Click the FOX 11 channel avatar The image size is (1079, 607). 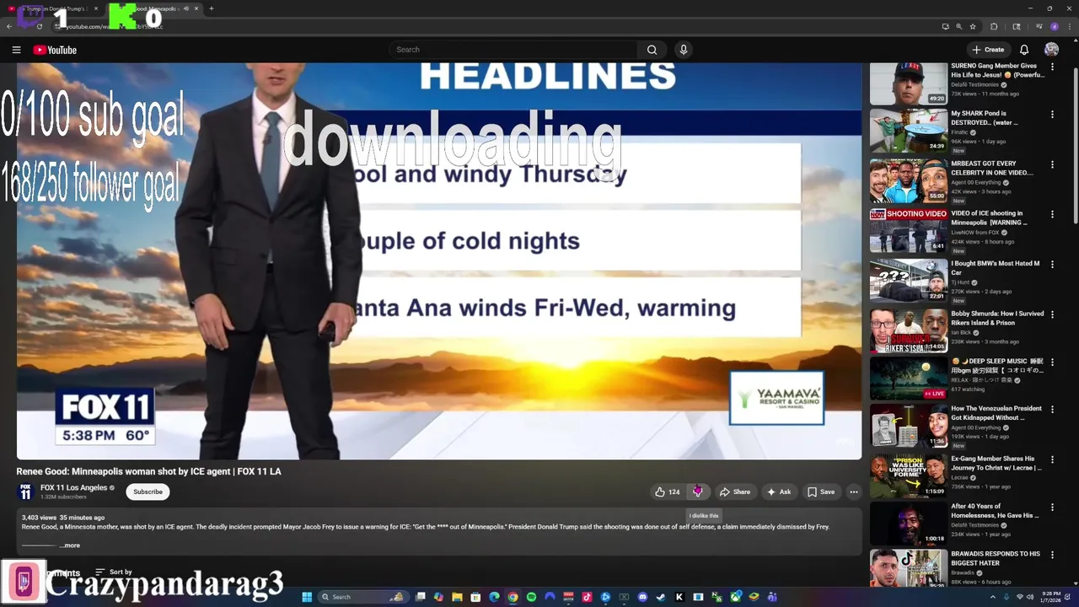coord(25,492)
